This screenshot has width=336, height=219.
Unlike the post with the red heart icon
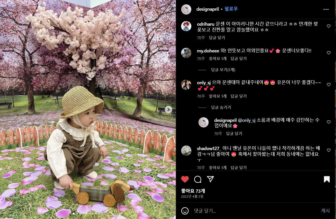coord(185,179)
